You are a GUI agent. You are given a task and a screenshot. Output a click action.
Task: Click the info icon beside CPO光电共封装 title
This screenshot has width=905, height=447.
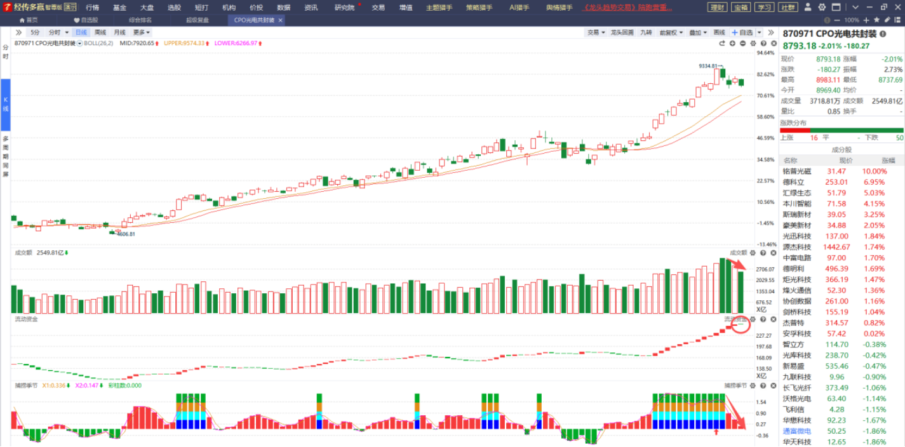883,34
